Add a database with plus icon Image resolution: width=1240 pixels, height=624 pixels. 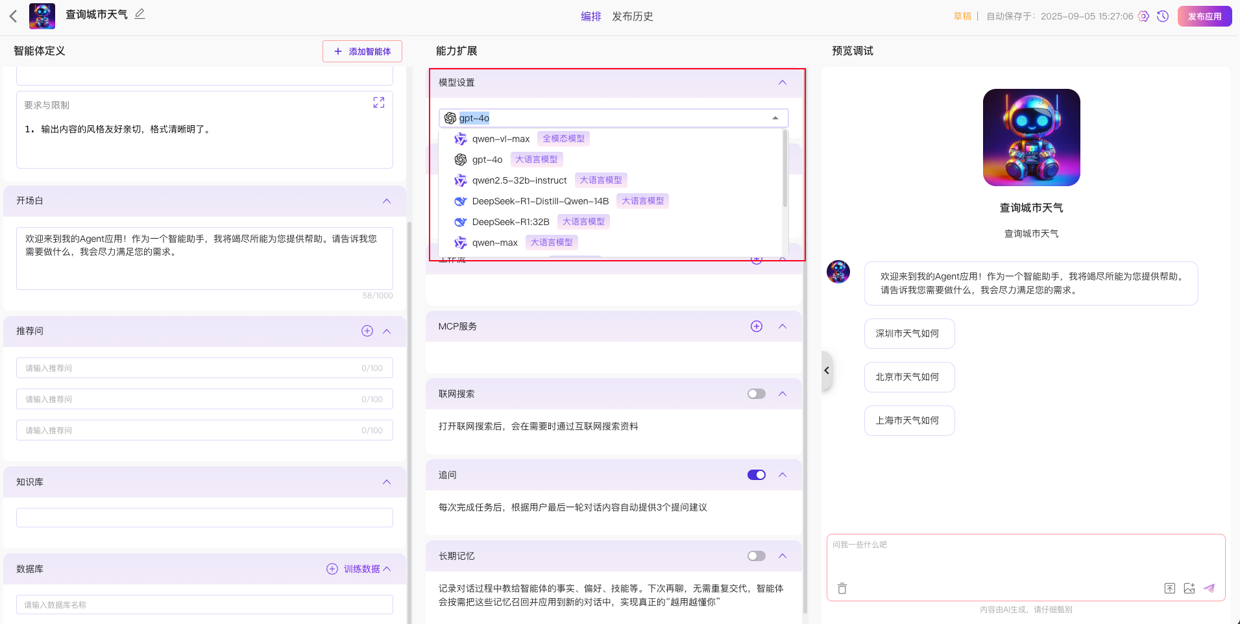tap(332, 569)
